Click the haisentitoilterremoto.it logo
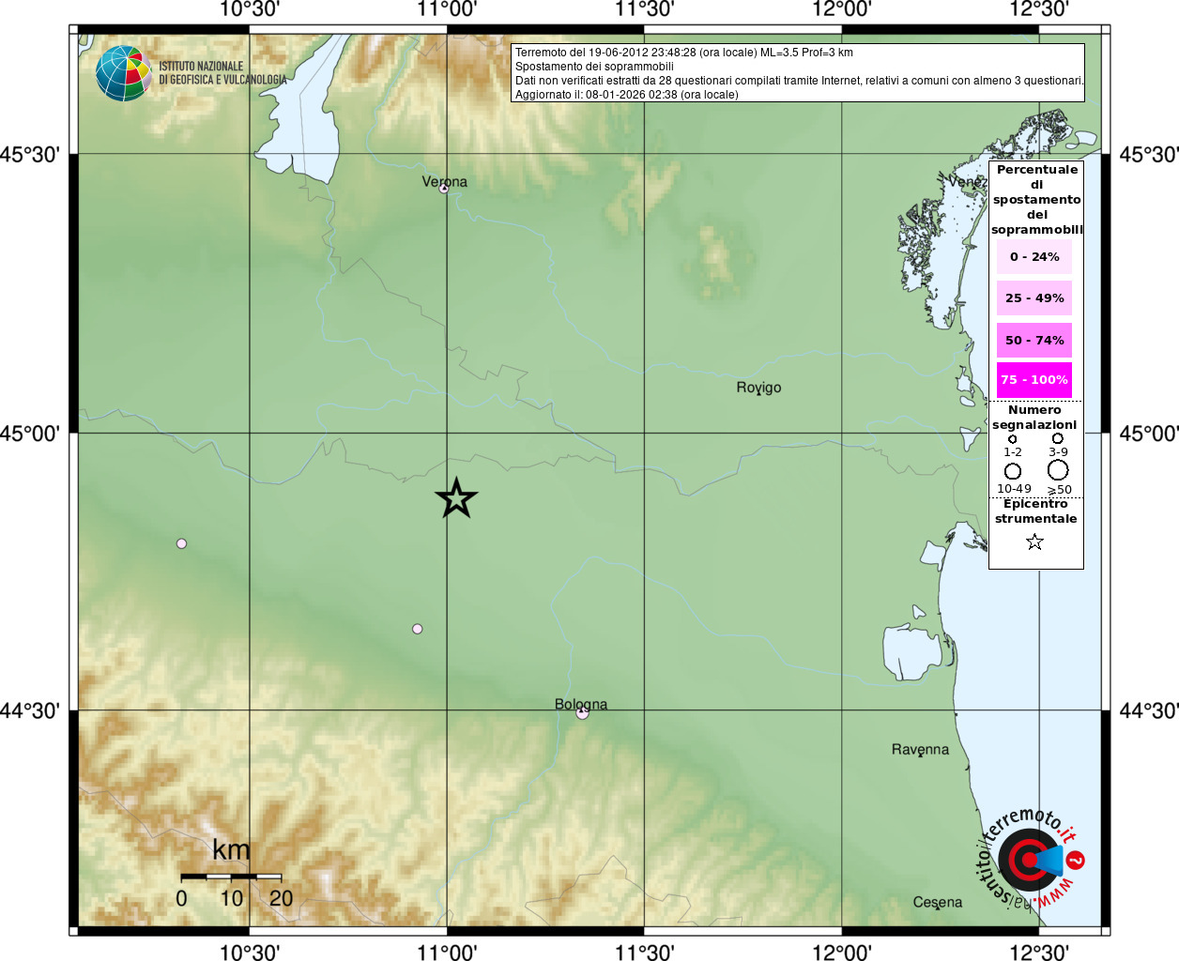Image resolution: width=1179 pixels, height=961 pixels. tap(1030, 859)
